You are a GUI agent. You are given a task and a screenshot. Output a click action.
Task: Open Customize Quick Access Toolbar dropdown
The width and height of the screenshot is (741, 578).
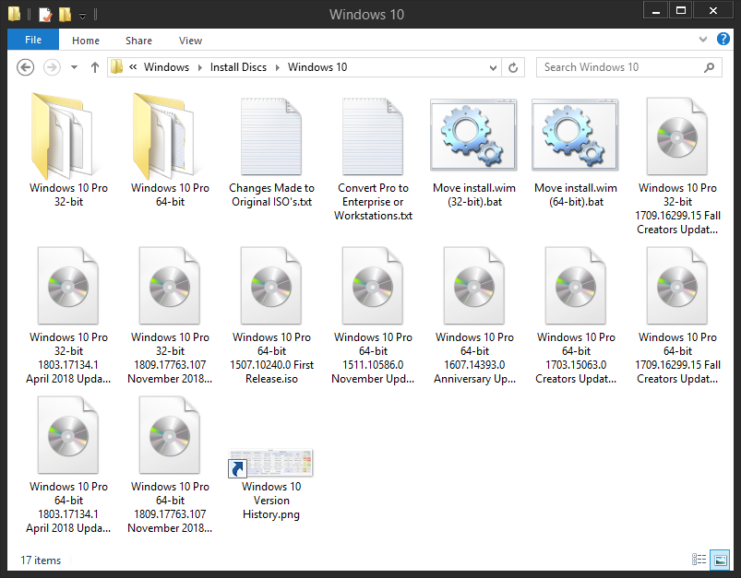[82, 16]
